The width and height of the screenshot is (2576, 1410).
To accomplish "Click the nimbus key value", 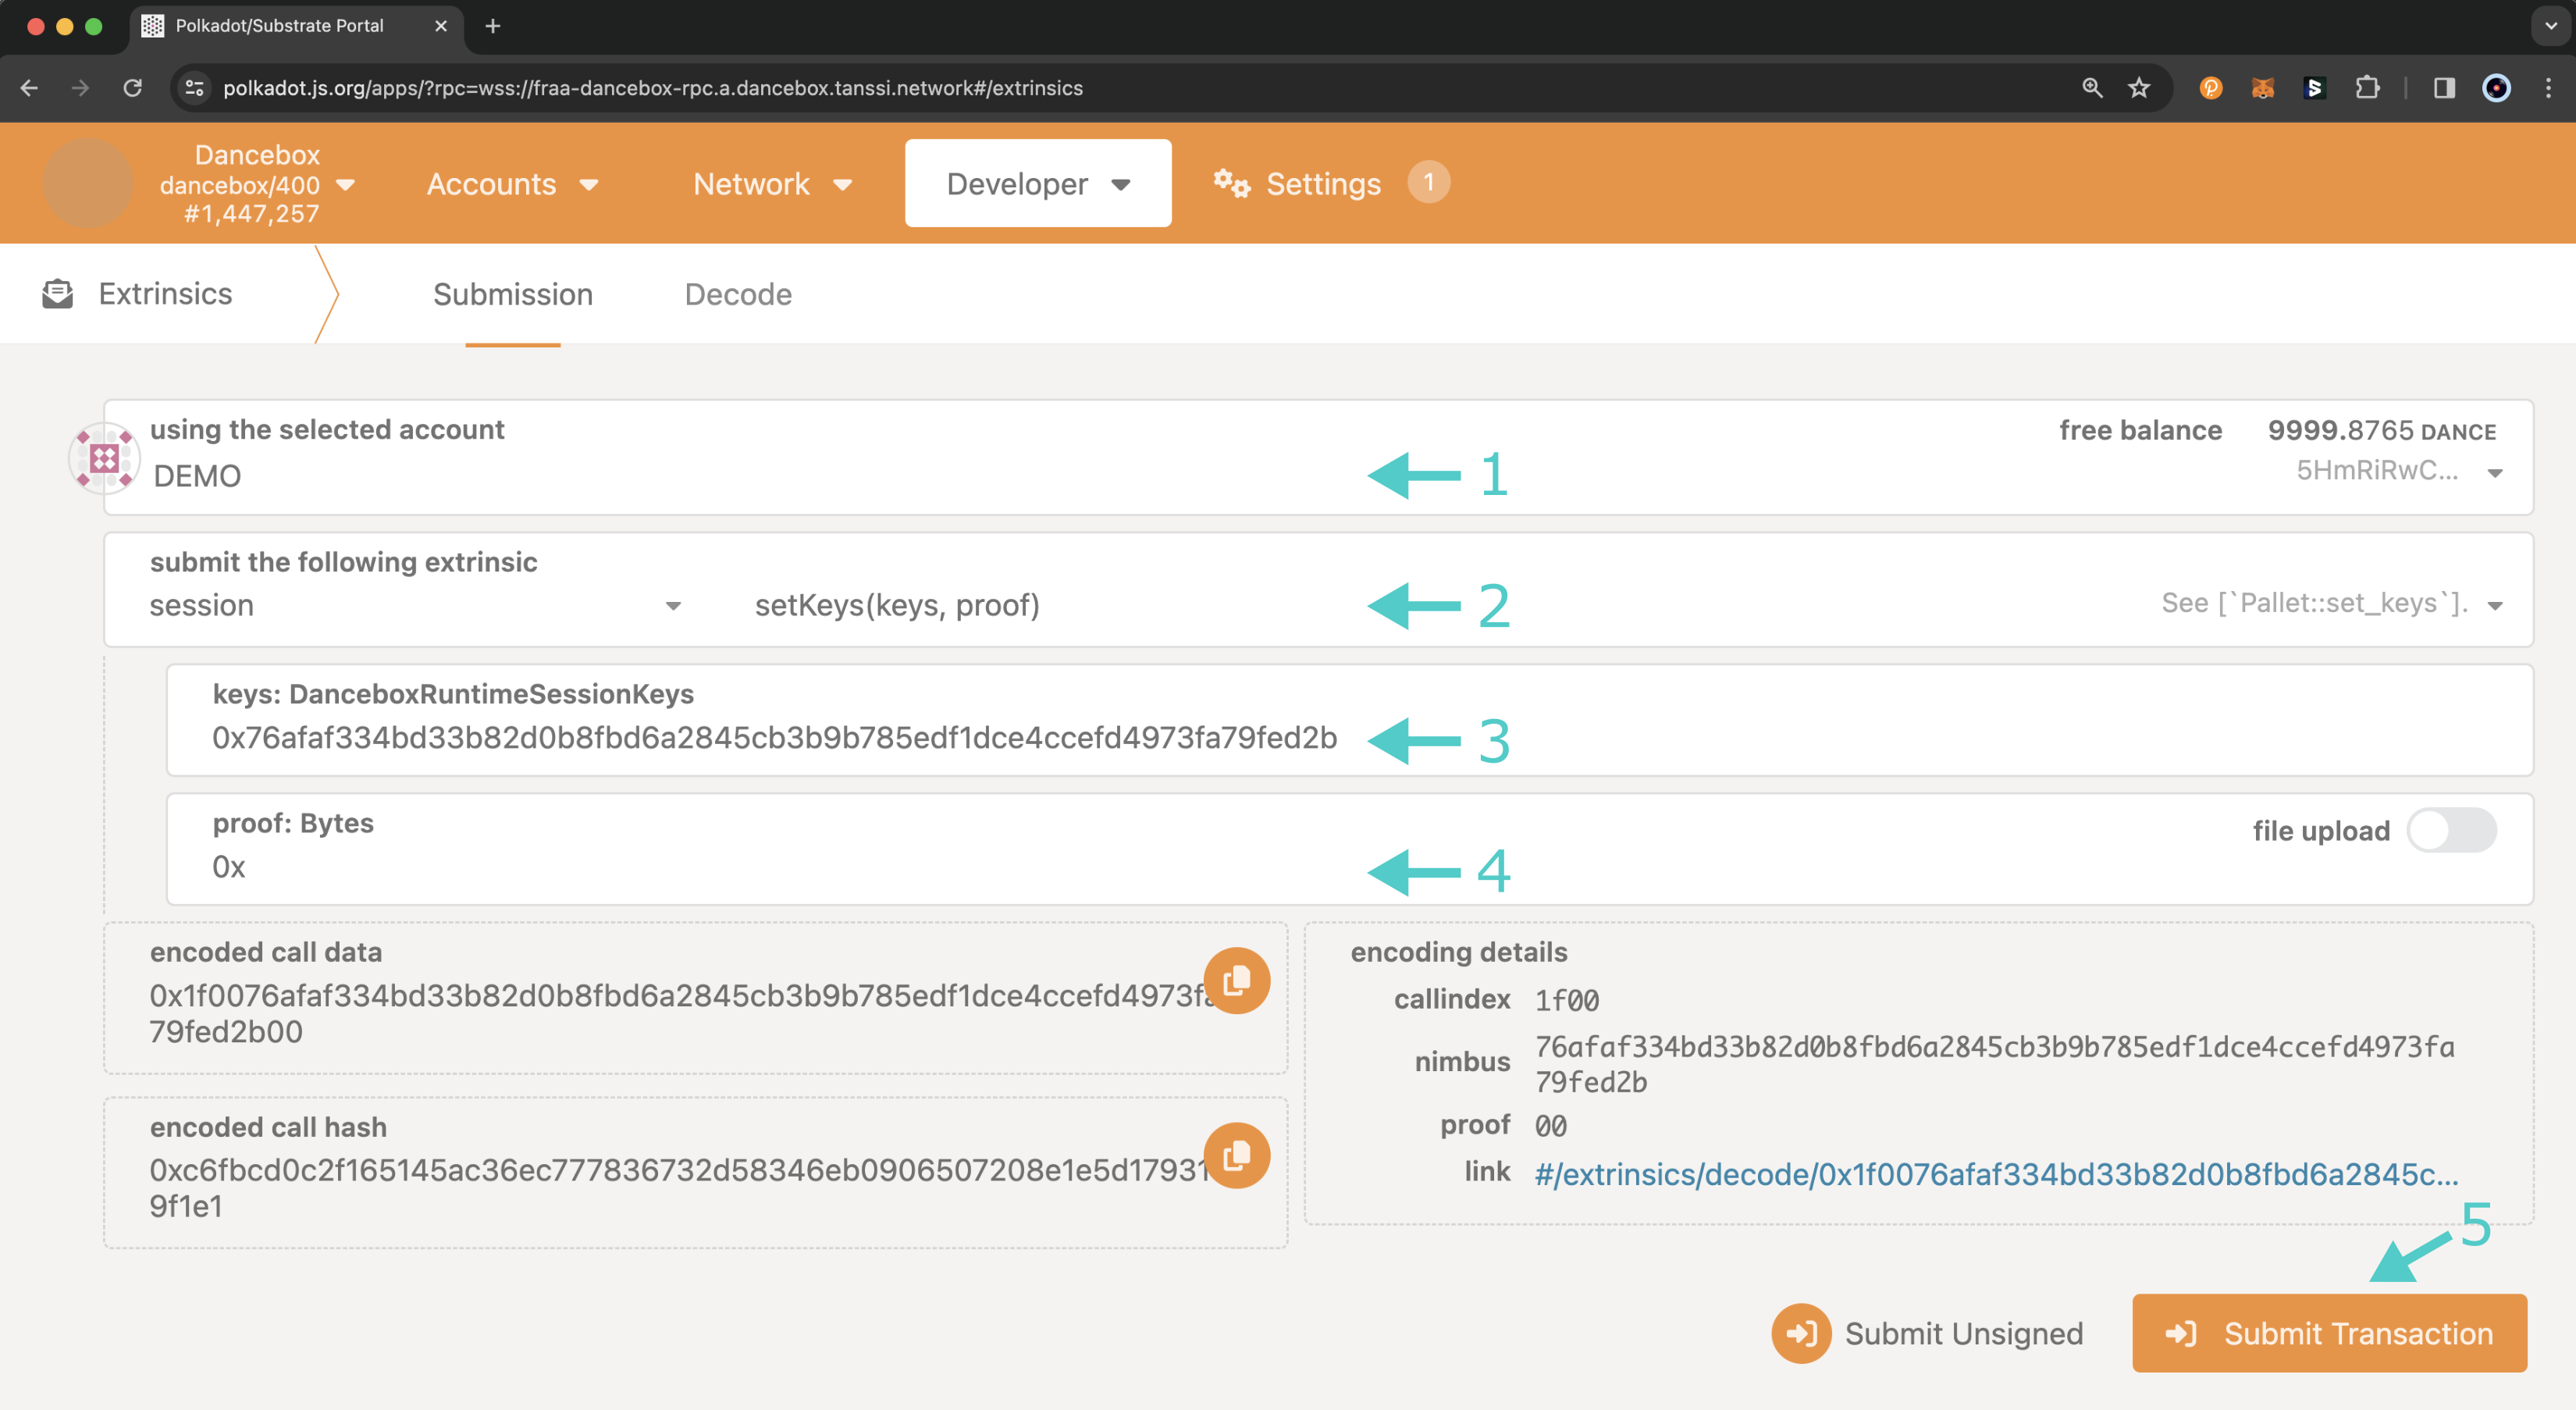I will tap(1994, 1064).
